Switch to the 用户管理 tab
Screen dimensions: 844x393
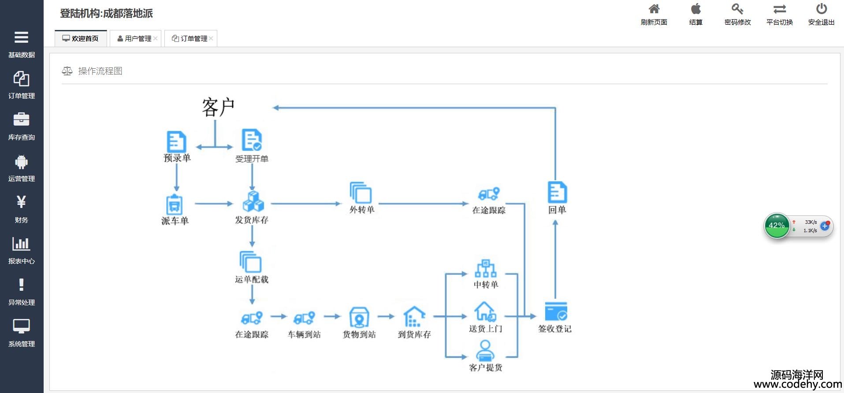pos(134,38)
